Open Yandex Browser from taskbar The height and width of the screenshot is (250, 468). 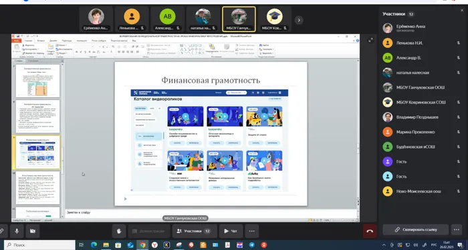[x=154, y=245]
